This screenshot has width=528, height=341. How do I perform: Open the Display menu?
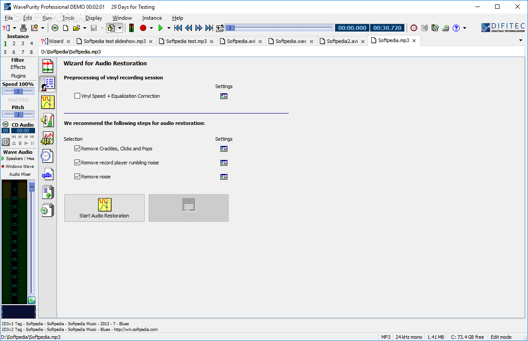[x=94, y=18]
